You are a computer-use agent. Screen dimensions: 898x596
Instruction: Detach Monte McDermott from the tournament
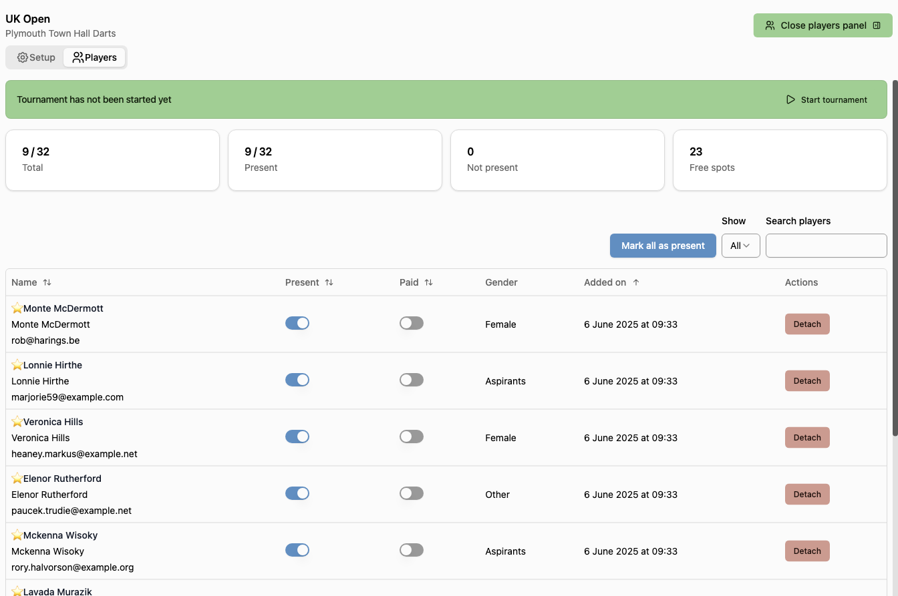[807, 324]
